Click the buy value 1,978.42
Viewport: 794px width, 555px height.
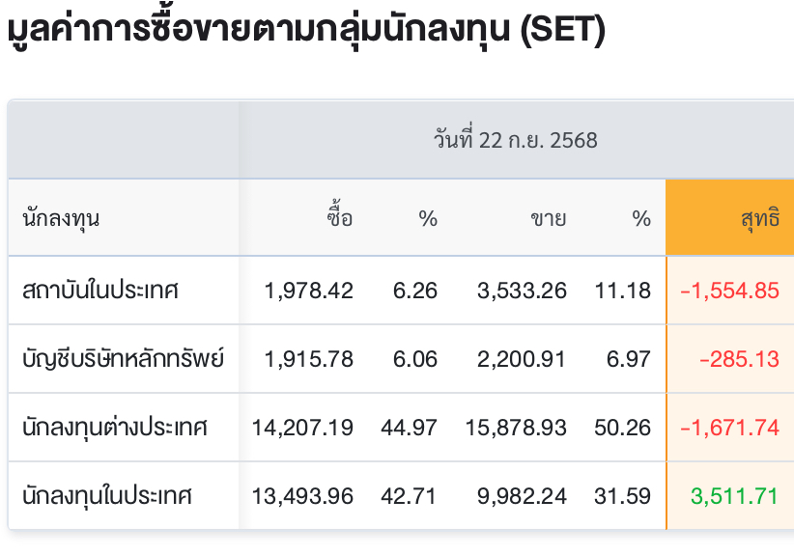click(x=308, y=291)
